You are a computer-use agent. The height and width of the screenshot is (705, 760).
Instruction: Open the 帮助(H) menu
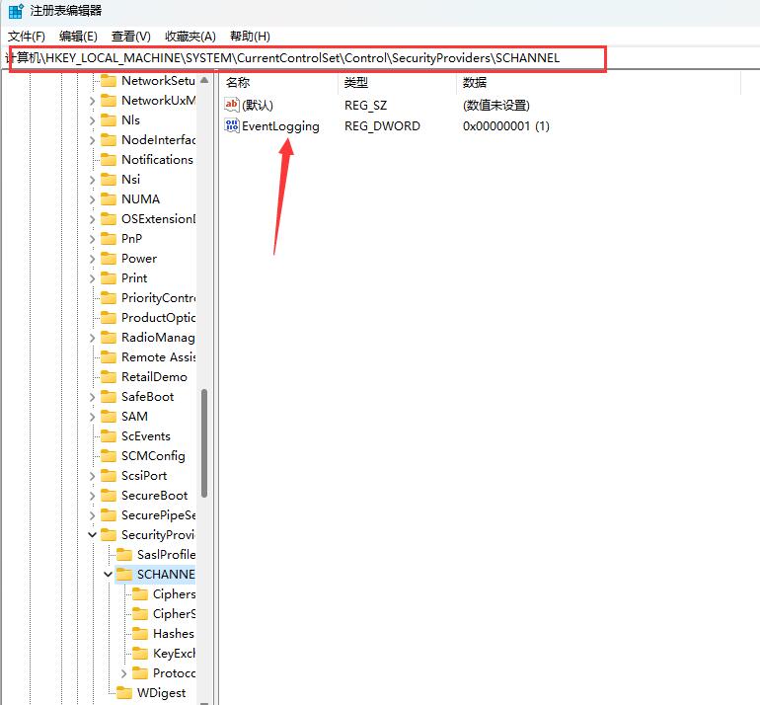(250, 37)
